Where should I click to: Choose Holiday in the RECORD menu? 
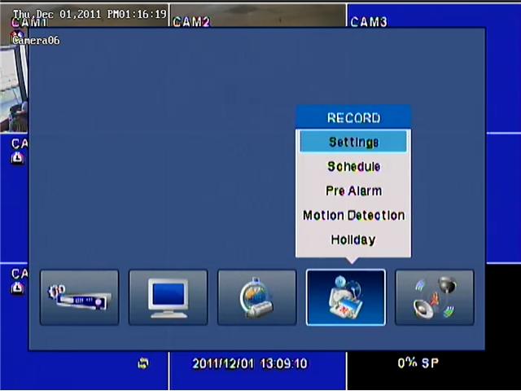pos(353,239)
